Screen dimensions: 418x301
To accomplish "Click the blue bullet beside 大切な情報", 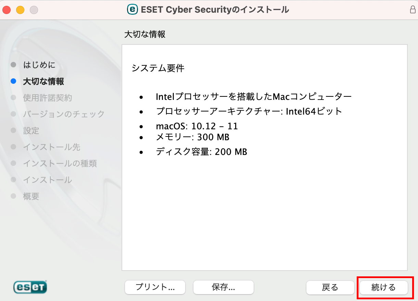I will click(x=13, y=81).
